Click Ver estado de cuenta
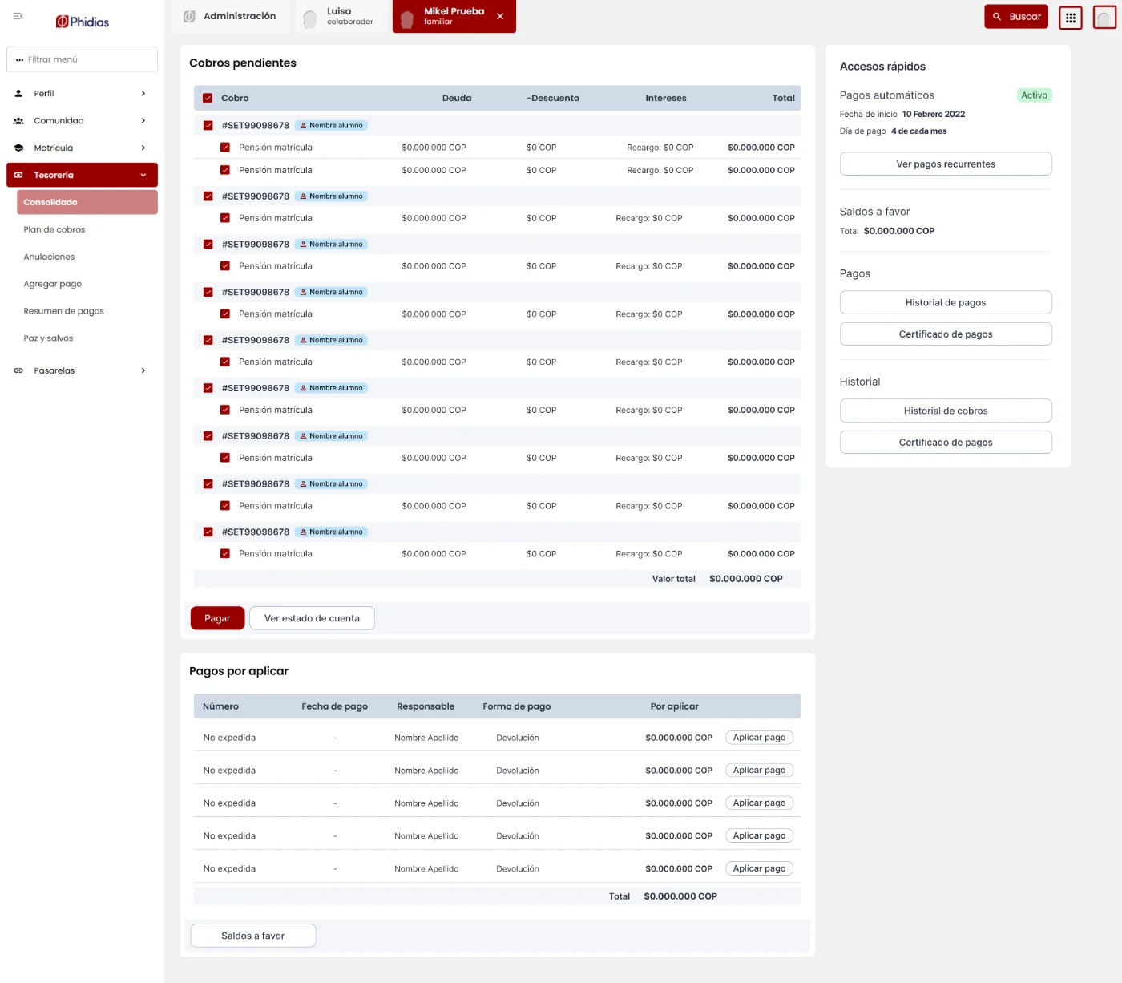 (x=312, y=618)
